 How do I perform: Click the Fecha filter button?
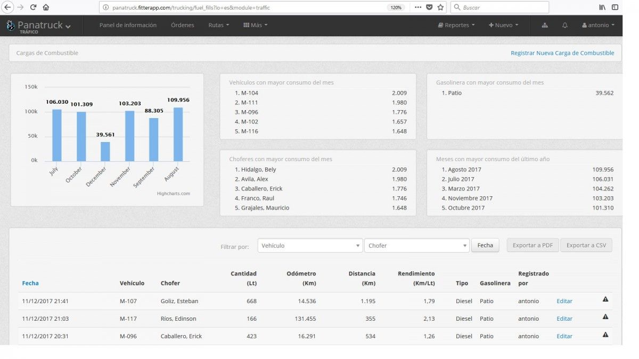pos(485,245)
